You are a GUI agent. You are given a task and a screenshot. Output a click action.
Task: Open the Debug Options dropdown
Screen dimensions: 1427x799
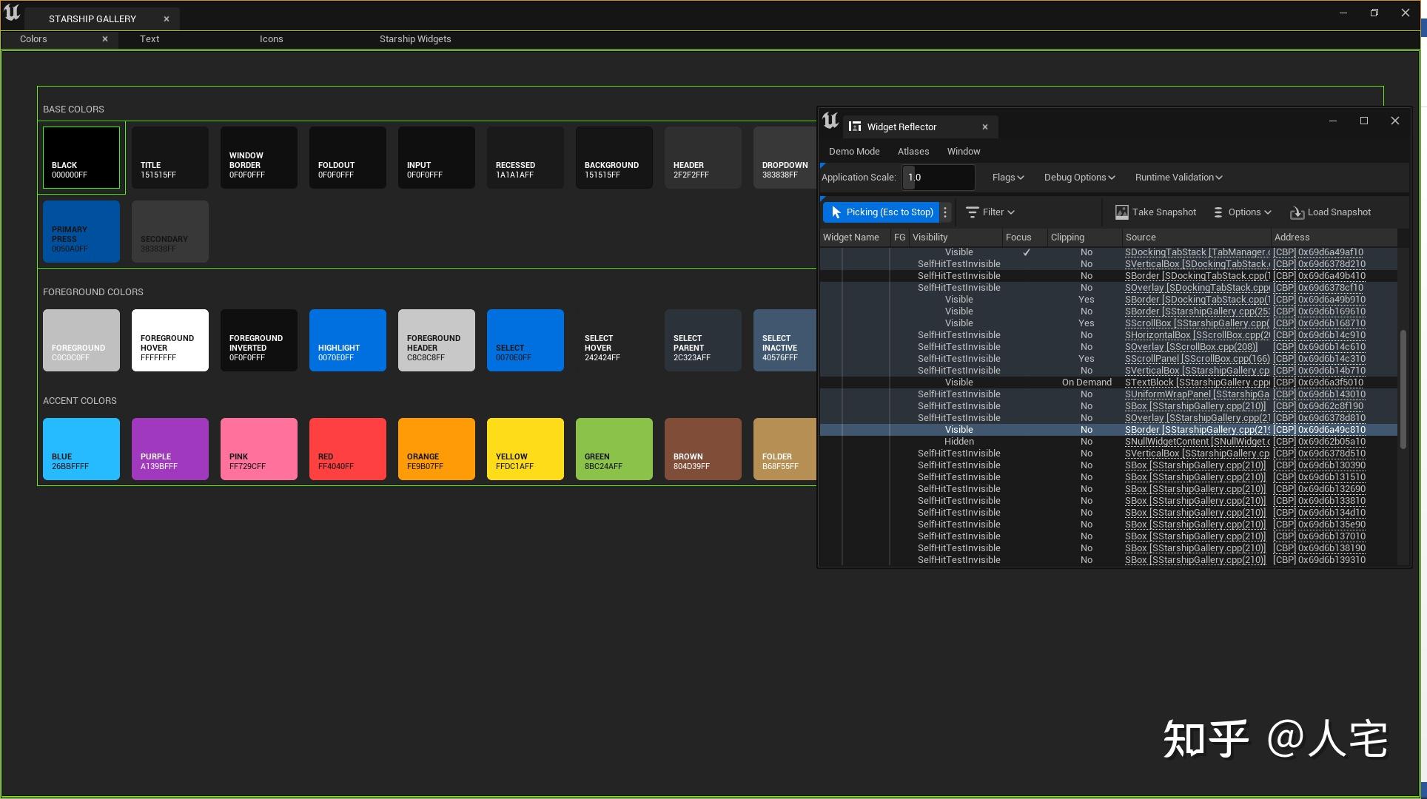point(1078,178)
